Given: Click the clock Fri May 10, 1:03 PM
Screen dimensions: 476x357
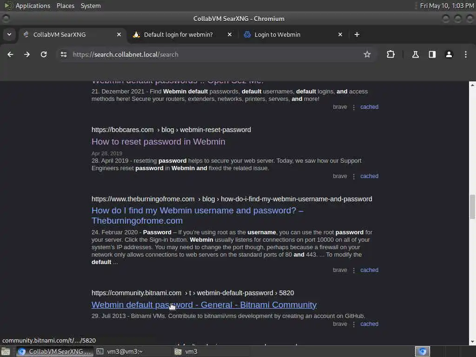Looking at the screenshot, I should tap(447, 6).
